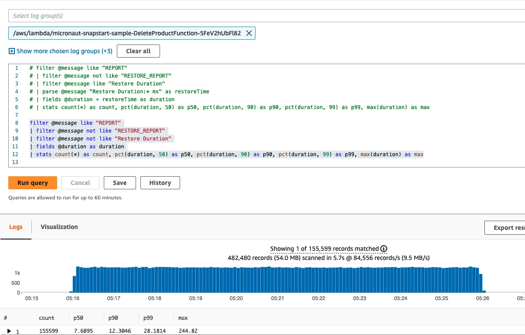The height and width of the screenshot is (335, 525).
Task: Open the info icon beside records matched
Action: [384, 249]
